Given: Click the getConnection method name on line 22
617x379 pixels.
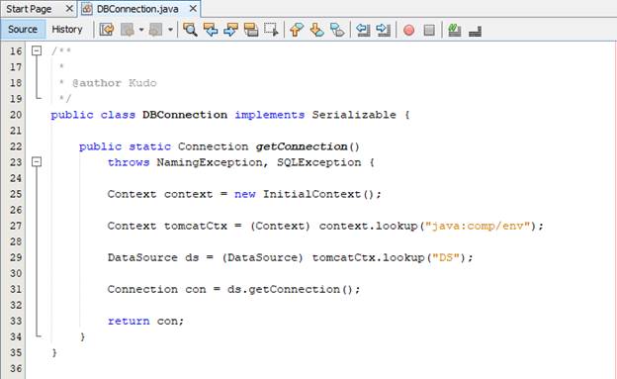Looking at the screenshot, I should 302,146.
